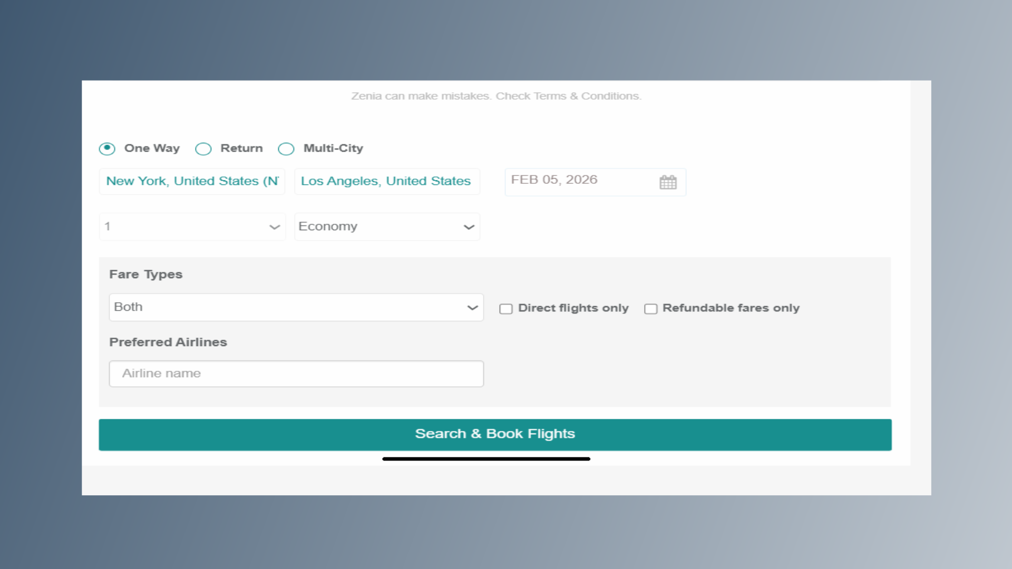1012x569 pixels.
Task: Click the chevron arrow in Fare Types
Action: click(x=472, y=308)
